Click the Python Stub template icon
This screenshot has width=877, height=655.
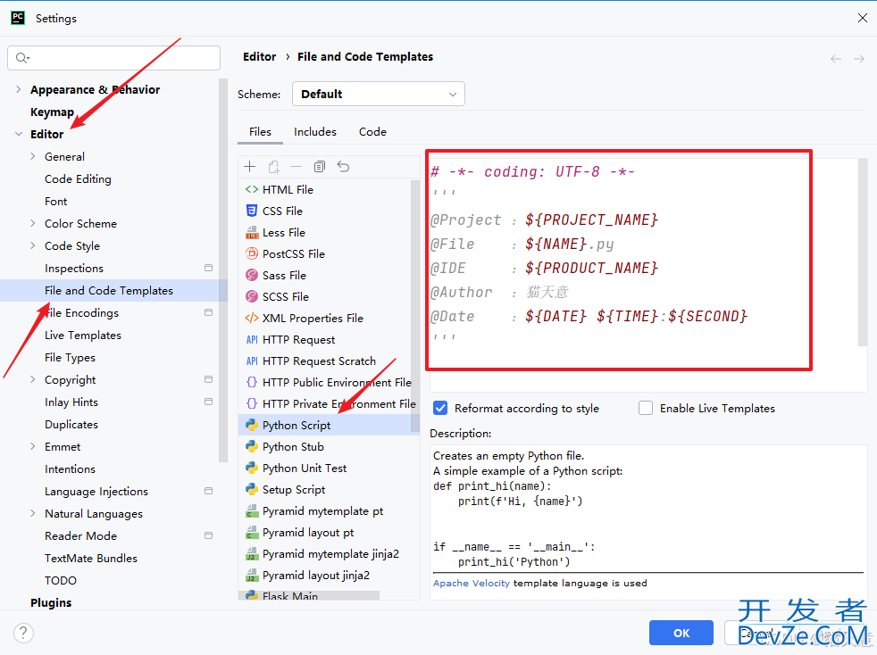252,446
